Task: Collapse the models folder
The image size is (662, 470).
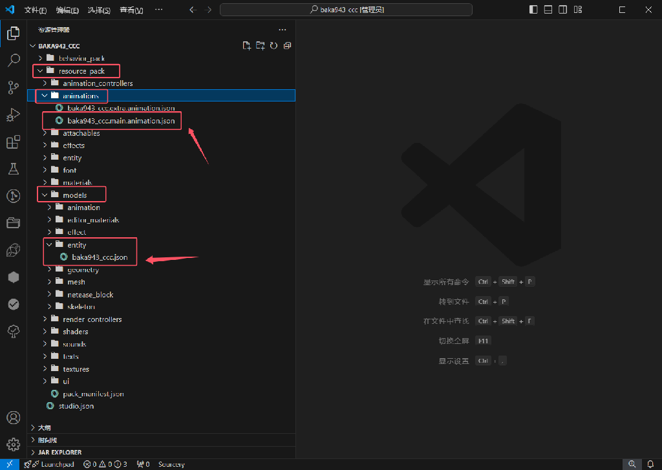Action: (74, 195)
